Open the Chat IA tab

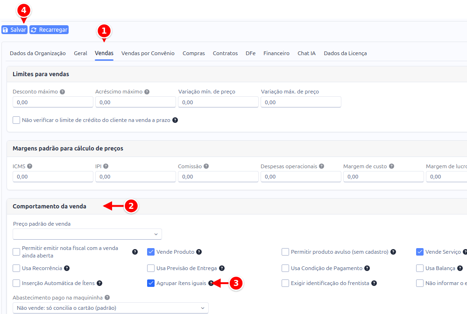click(306, 53)
